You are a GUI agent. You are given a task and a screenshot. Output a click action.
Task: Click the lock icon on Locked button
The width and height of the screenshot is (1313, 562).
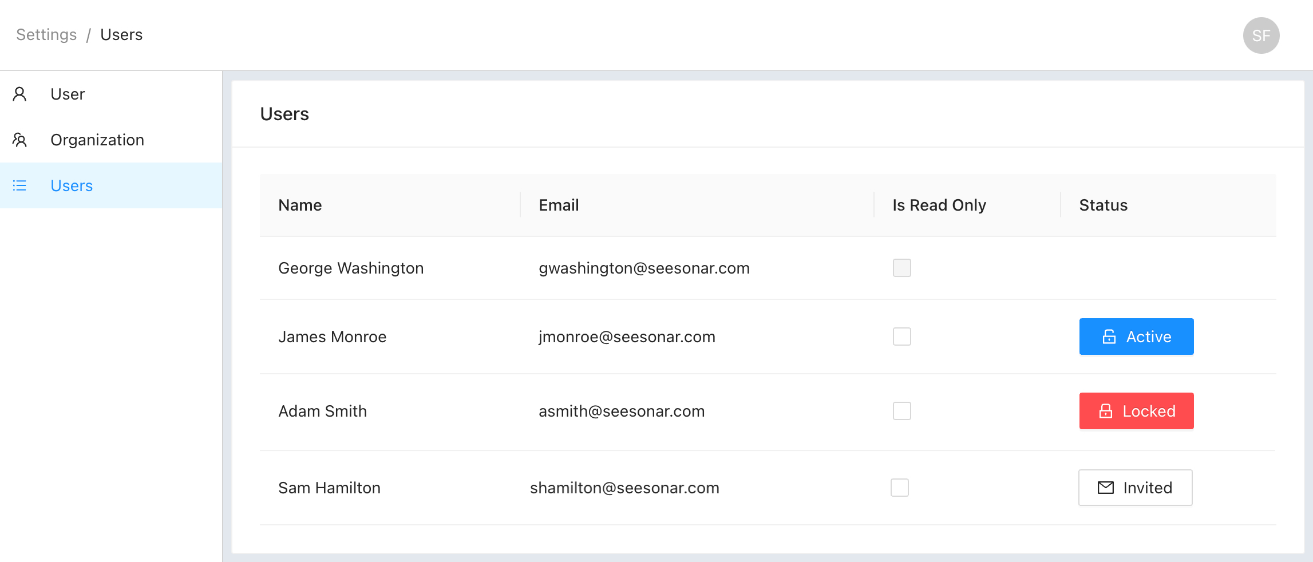(1106, 411)
